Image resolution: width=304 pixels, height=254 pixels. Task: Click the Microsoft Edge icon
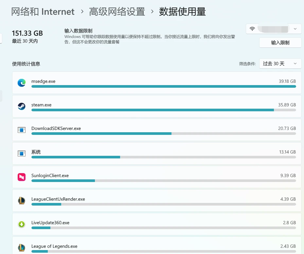tap(22, 83)
